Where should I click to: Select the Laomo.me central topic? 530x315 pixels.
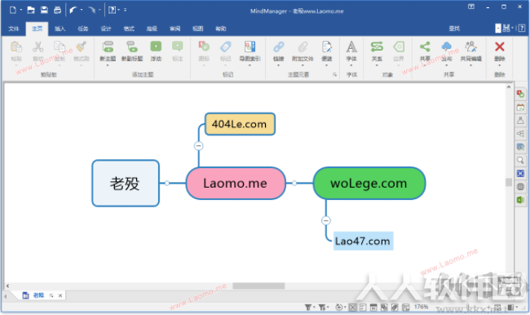click(236, 184)
